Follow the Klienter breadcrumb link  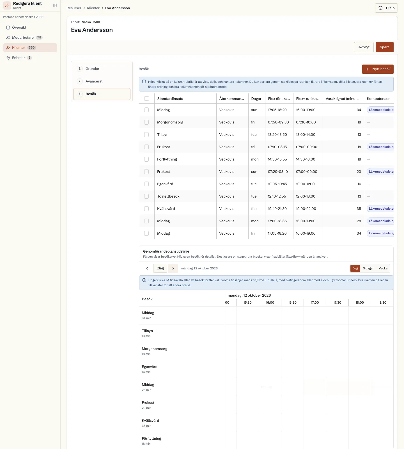pos(93,8)
